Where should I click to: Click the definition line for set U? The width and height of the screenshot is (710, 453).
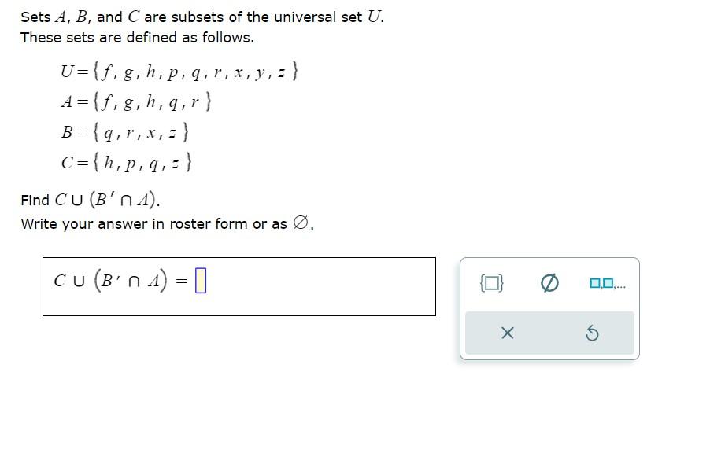point(177,71)
